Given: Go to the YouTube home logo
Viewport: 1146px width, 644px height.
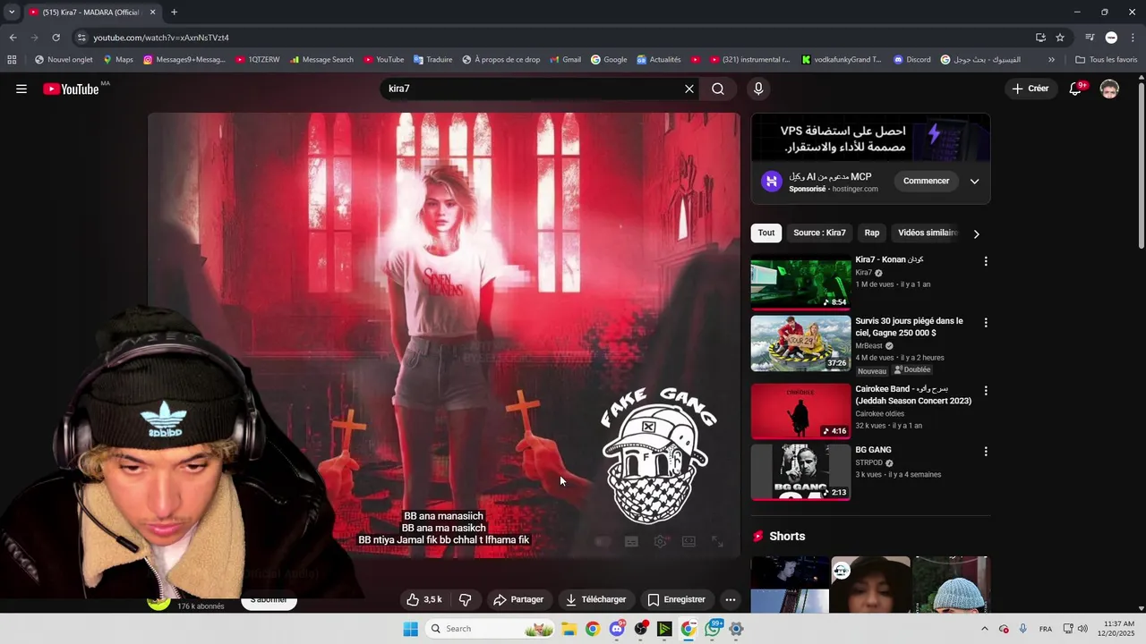Looking at the screenshot, I should click(x=71, y=89).
